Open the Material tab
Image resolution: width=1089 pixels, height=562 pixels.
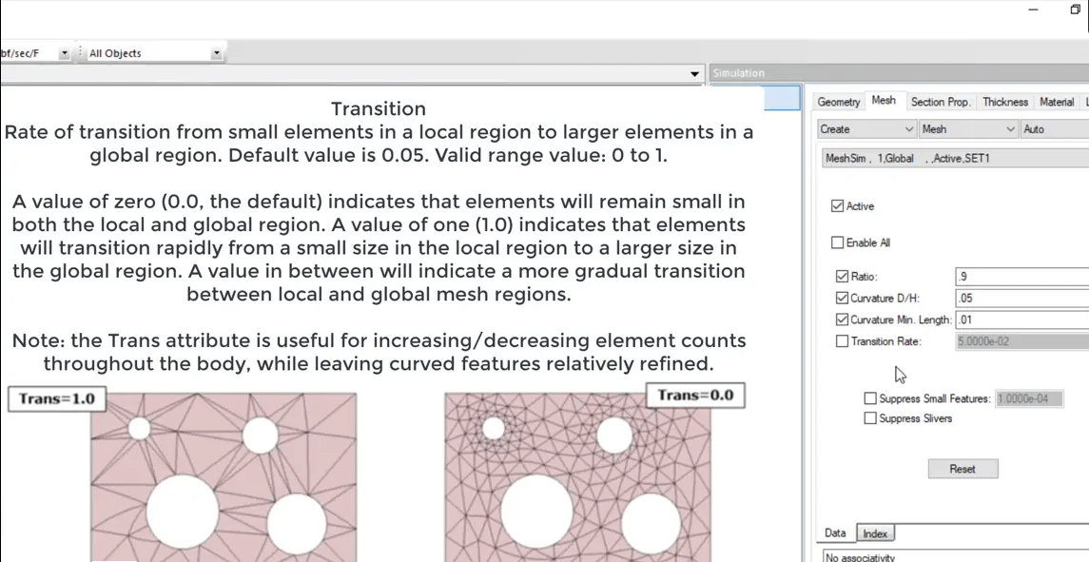pyautogui.click(x=1059, y=102)
